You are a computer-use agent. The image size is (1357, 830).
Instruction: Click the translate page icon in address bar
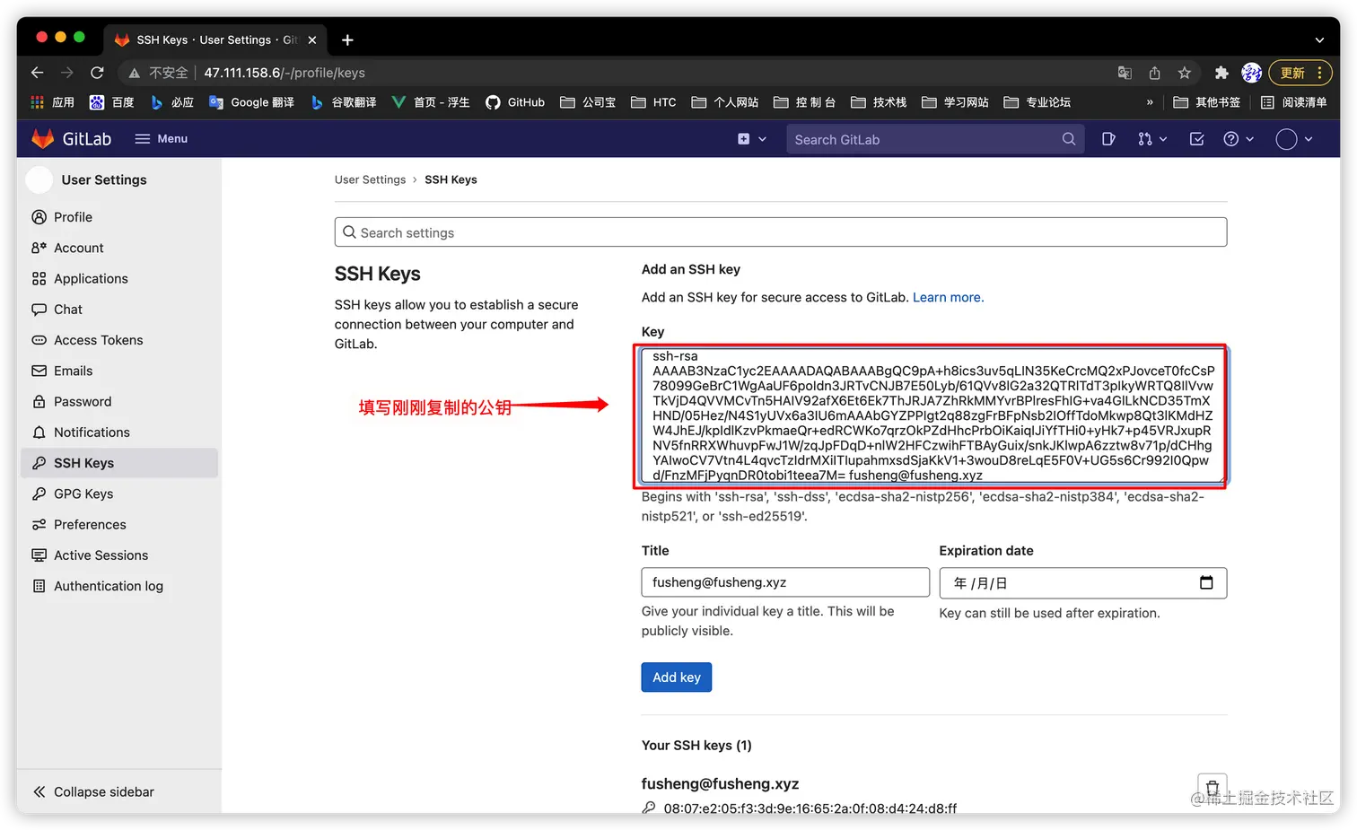[x=1125, y=73]
